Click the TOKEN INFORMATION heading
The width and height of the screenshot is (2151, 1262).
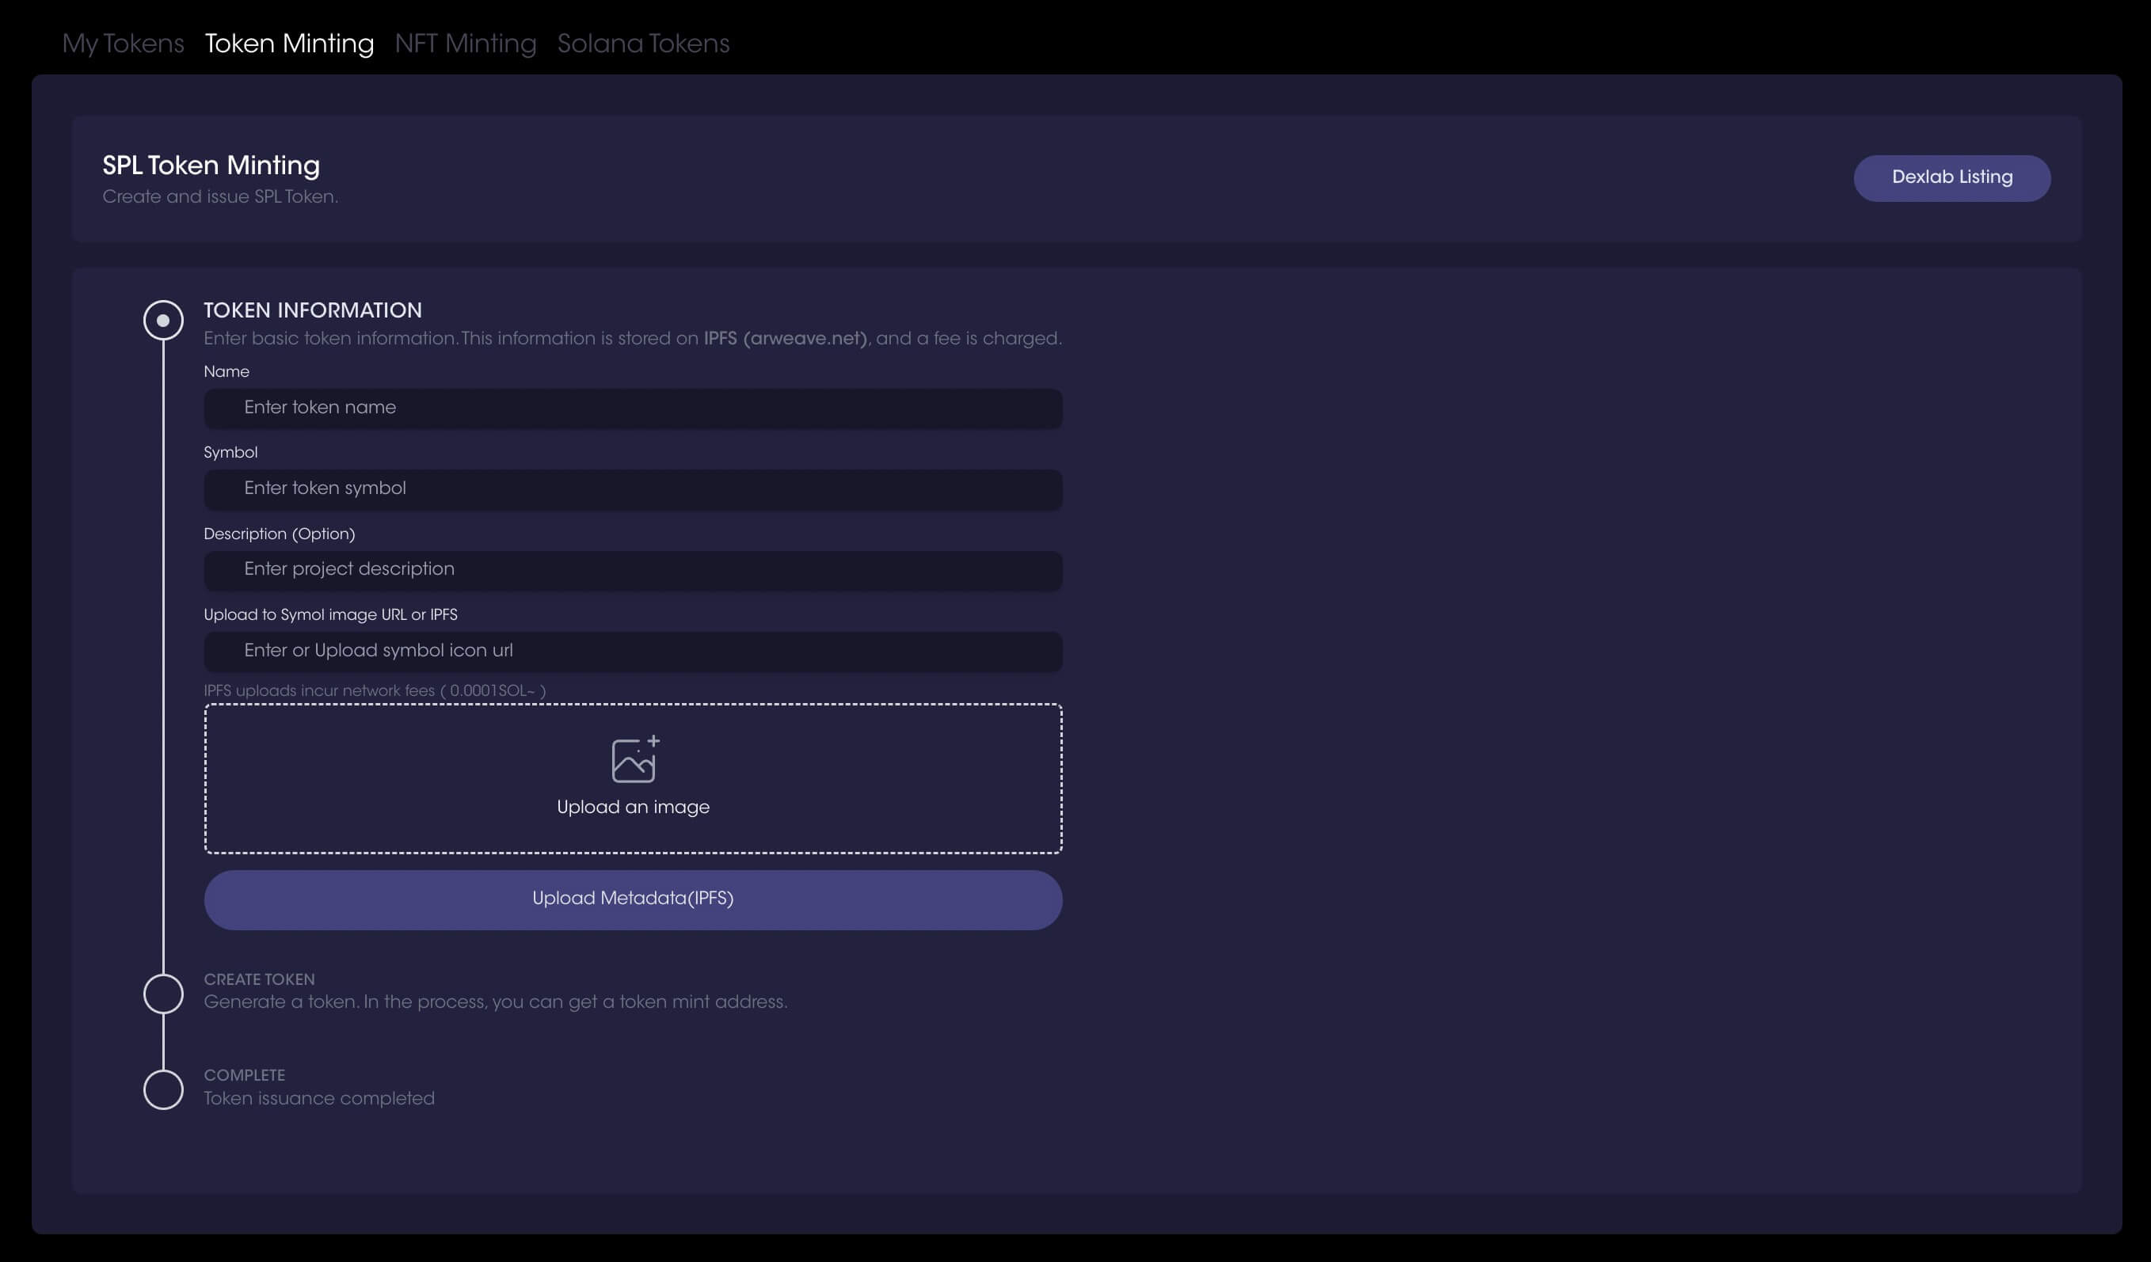(x=312, y=310)
